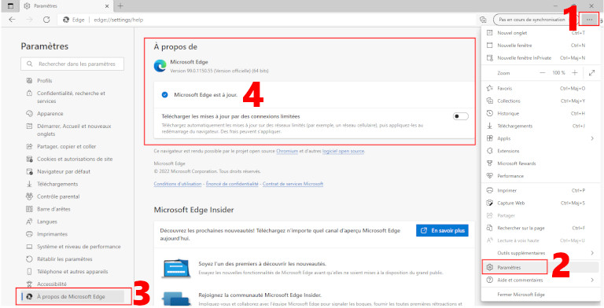Select Rétablir les paramètres

point(64,259)
